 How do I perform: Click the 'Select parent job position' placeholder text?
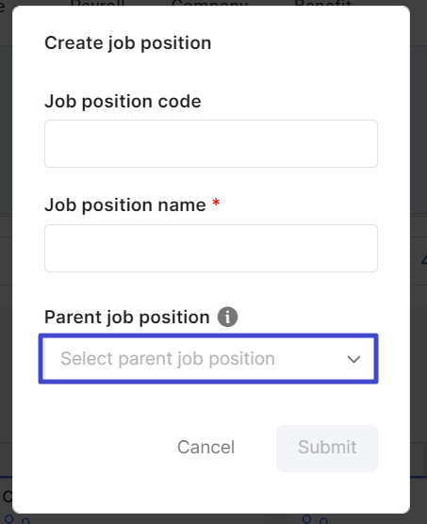168,358
